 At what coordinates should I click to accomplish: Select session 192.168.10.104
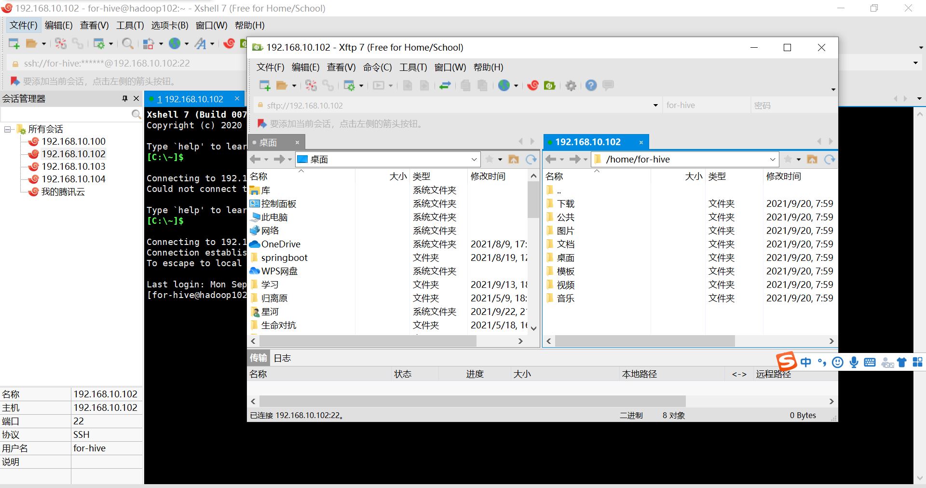pyautogui.click(x=73, y=179)
